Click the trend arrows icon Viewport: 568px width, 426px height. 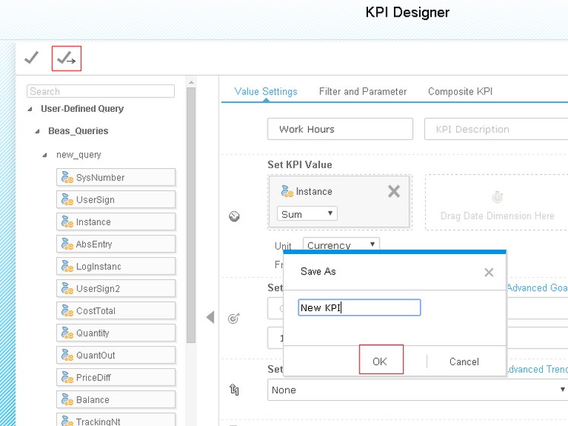234,389
